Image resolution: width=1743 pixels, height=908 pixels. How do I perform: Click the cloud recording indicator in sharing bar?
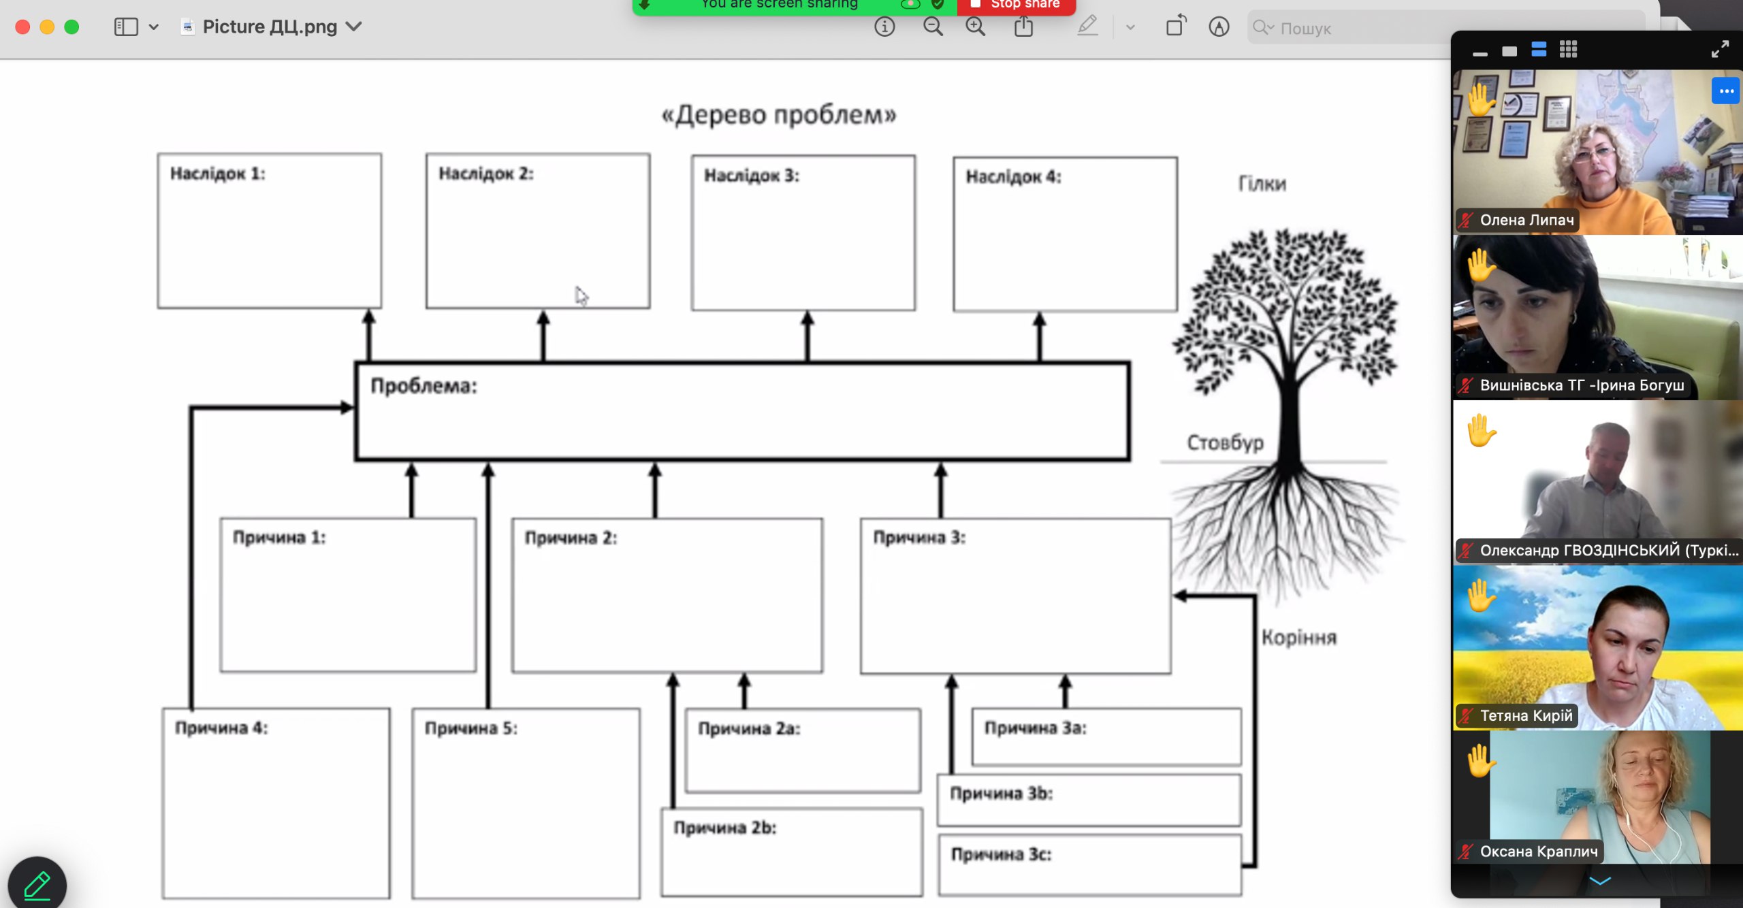click(x=910, y=4)
